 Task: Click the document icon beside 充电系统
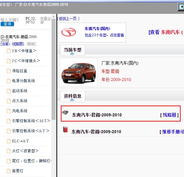[9, 111]
